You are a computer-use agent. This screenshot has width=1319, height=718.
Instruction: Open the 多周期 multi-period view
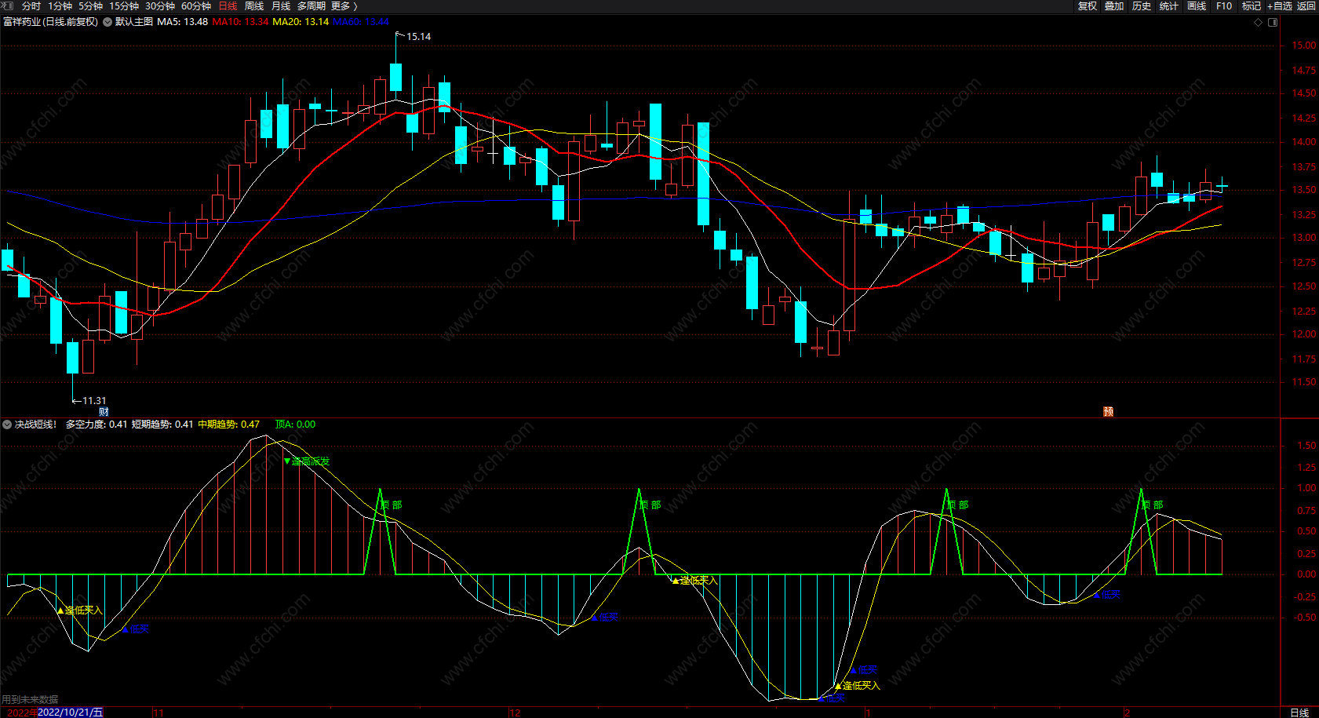[312, 6]
